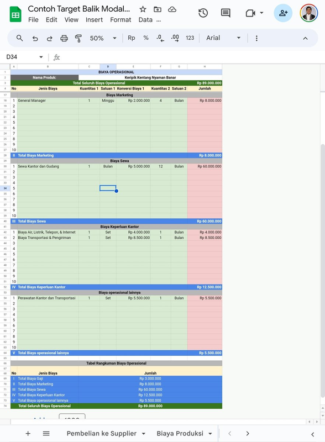This screenshot has height=442, width=325.
Task: Open the File menu
Action: tap(33, 20)
